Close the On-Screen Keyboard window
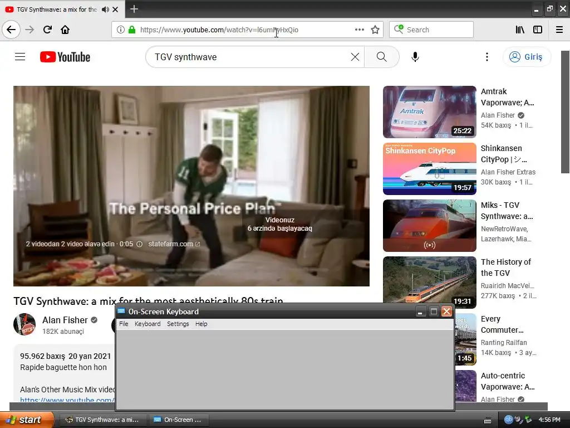Viewport: 570px width, 428px height. click(446, 312)
